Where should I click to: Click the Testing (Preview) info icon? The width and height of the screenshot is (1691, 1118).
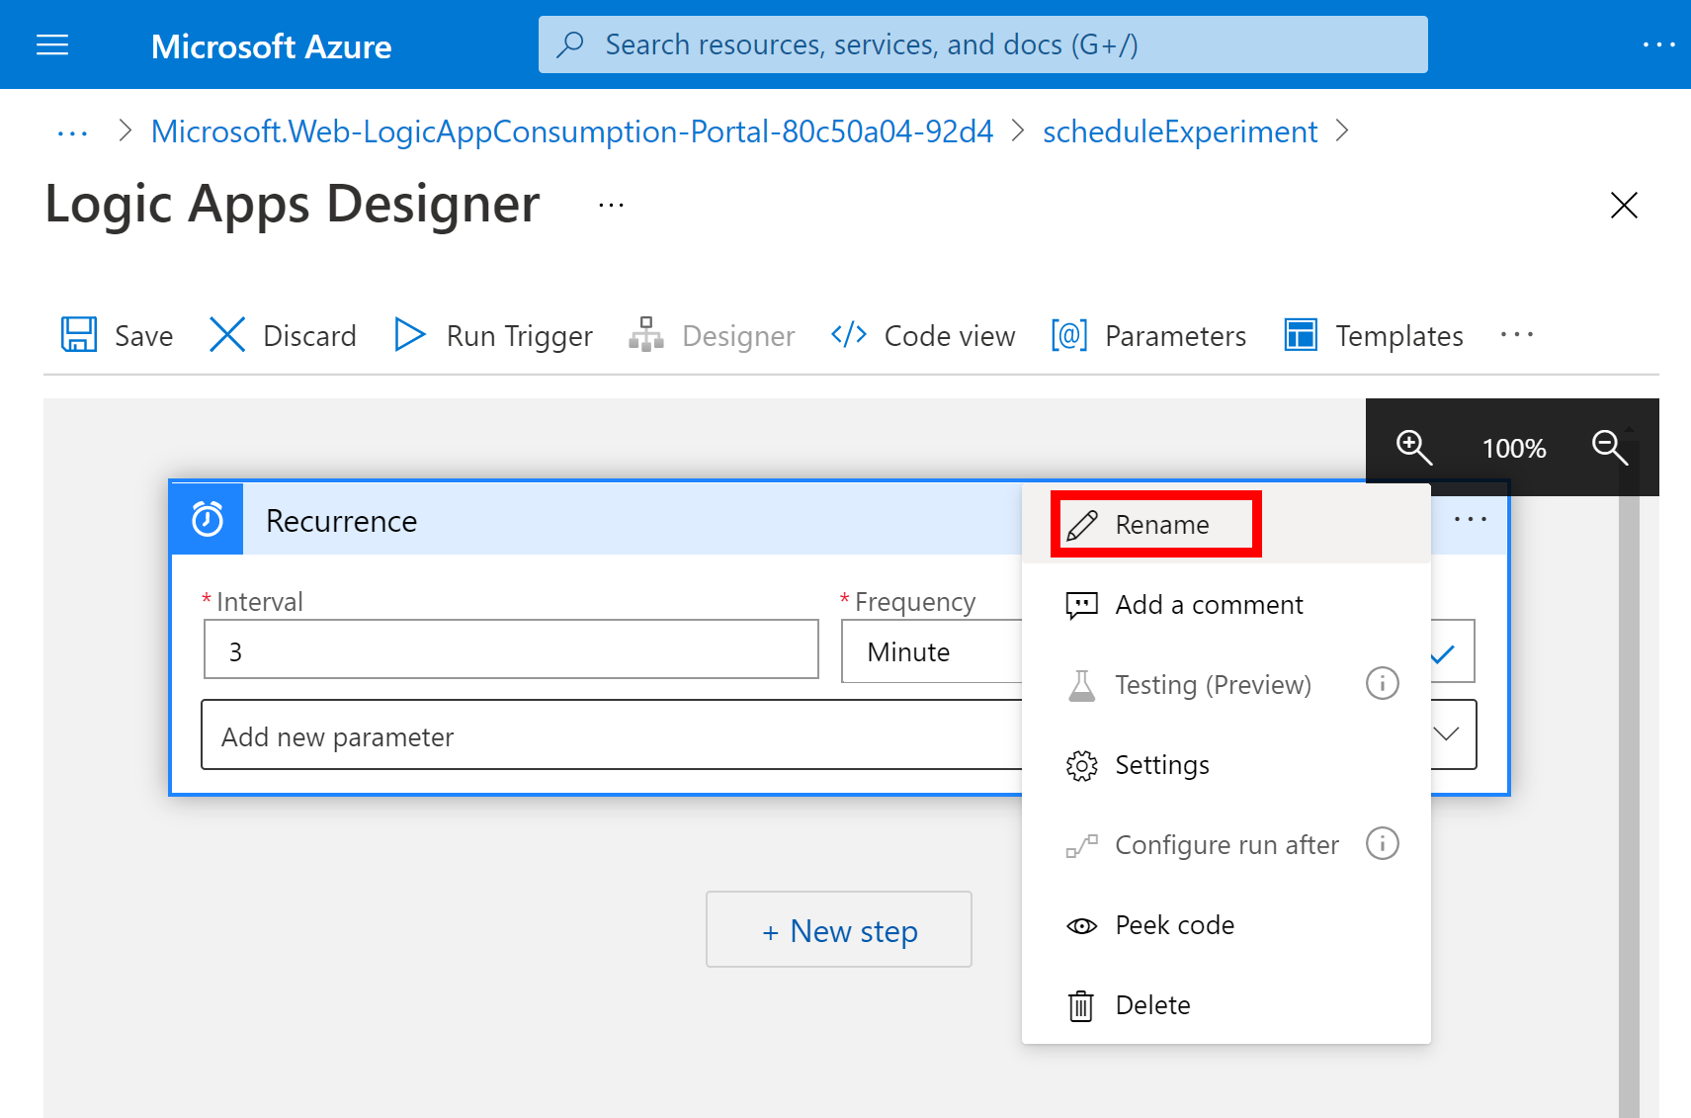1382,682
